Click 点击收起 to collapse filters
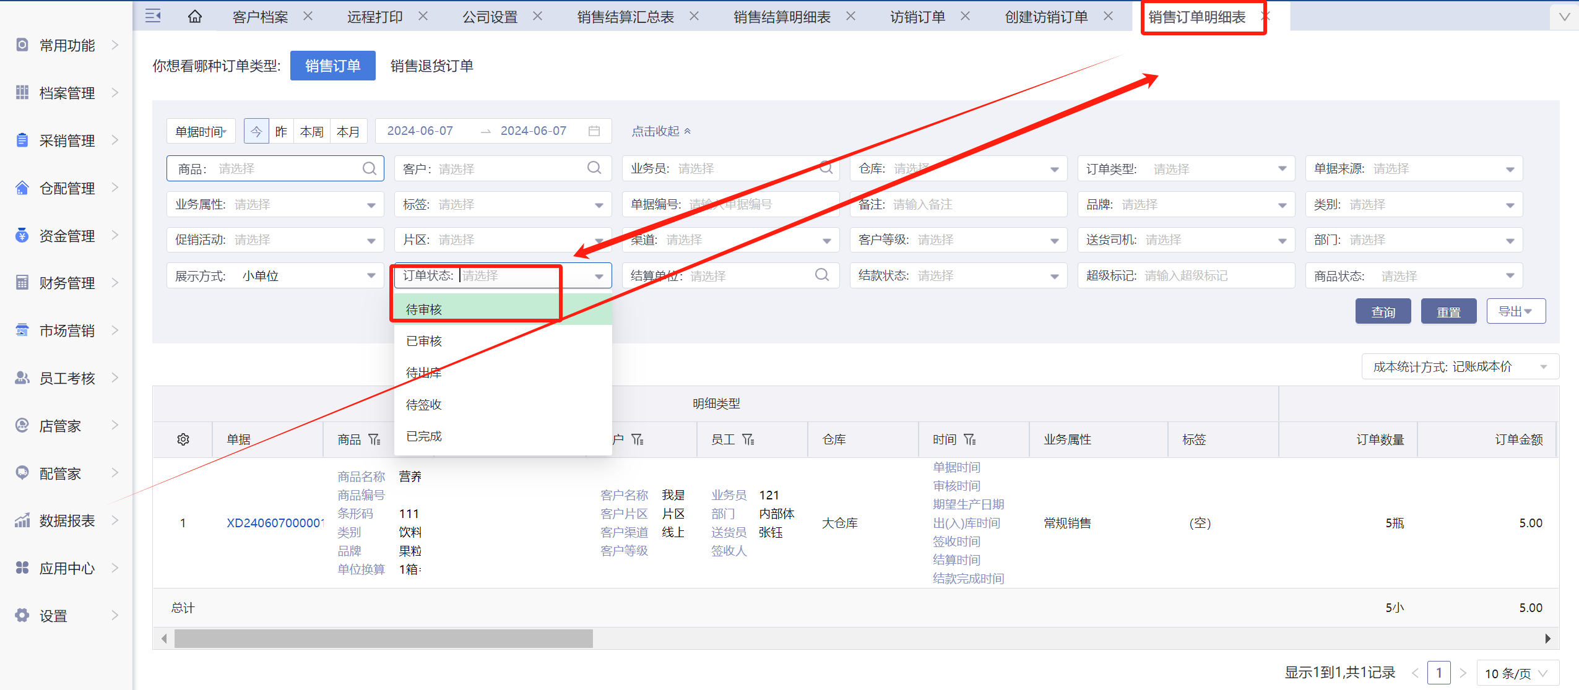 coord(661,131)
